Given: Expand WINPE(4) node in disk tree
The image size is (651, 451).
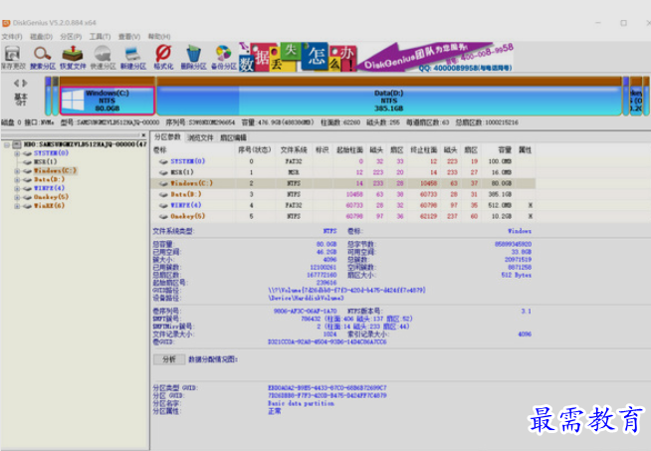Looking at the screenshot, I should point(17,188).
